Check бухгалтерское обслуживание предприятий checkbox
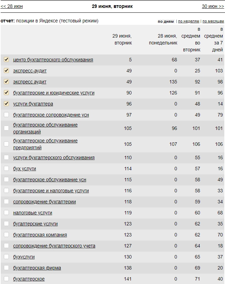This screenshot has height=284, width=225. pos(6,144)
